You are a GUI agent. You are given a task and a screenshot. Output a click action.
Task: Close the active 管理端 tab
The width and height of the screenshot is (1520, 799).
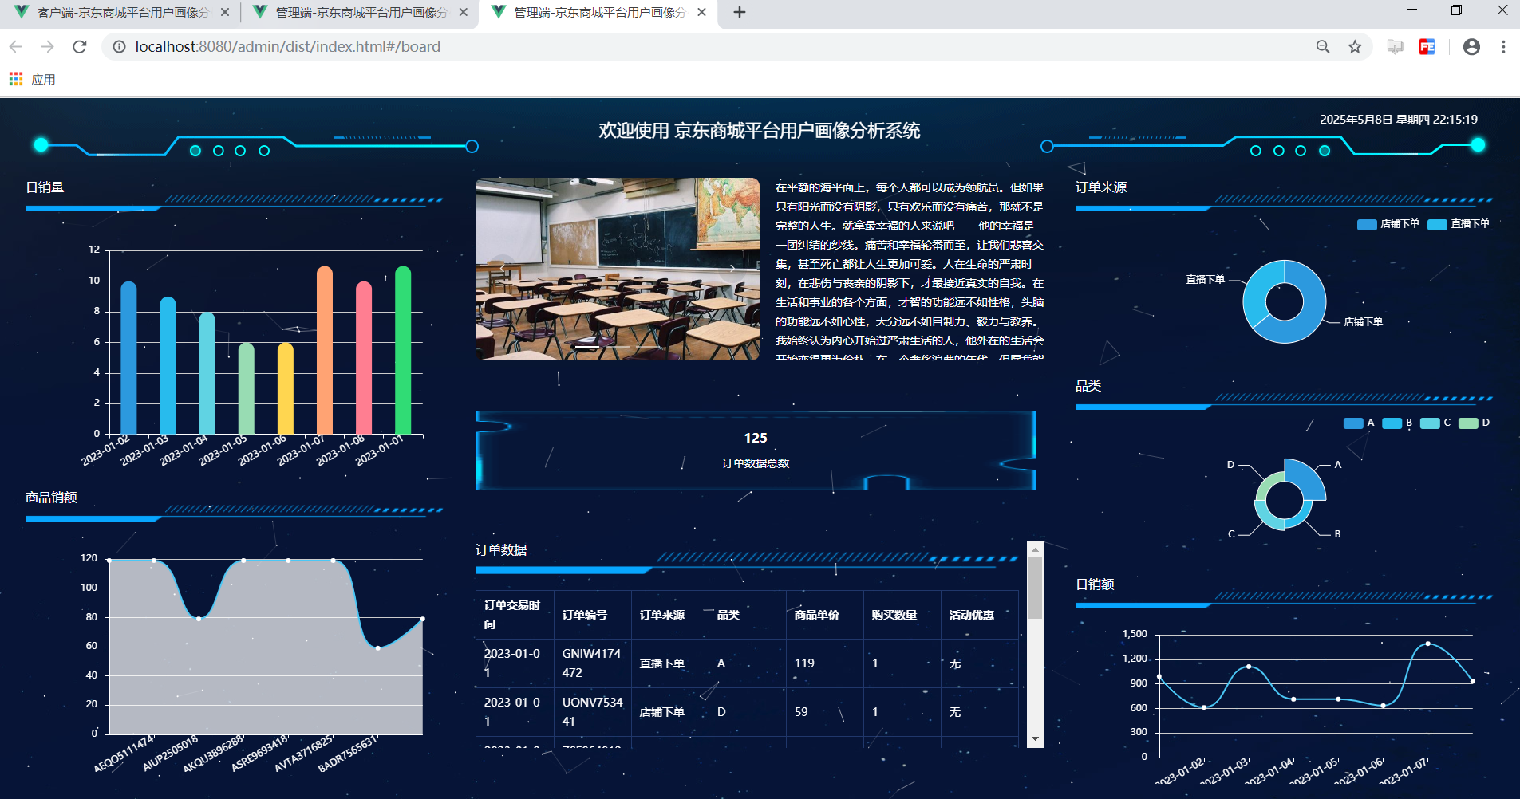(701, 12)
